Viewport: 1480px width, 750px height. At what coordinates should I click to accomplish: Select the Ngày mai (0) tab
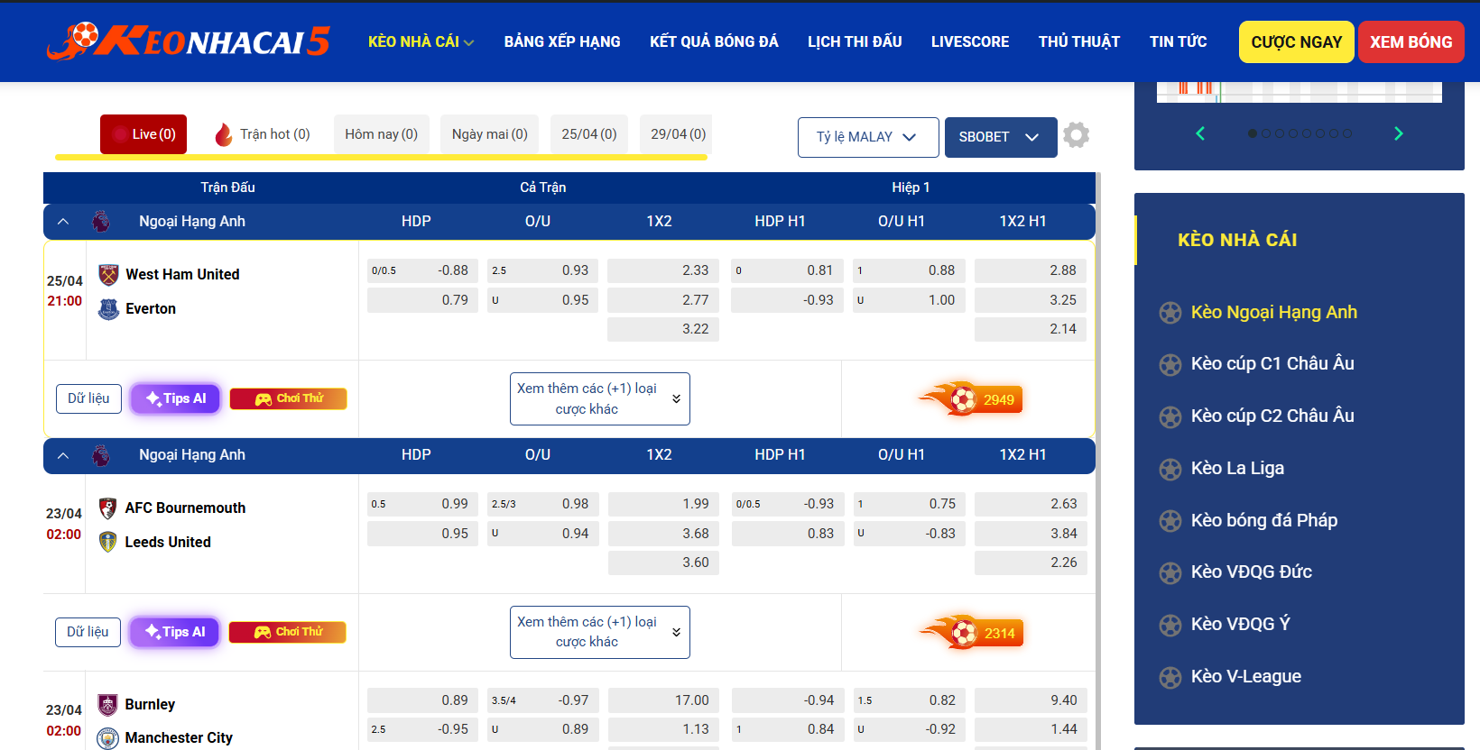[x=490, y=134]
